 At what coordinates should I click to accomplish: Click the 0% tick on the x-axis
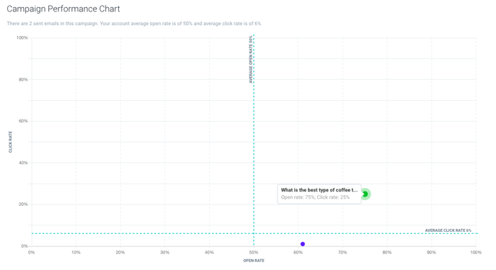(x=31, y=252)
